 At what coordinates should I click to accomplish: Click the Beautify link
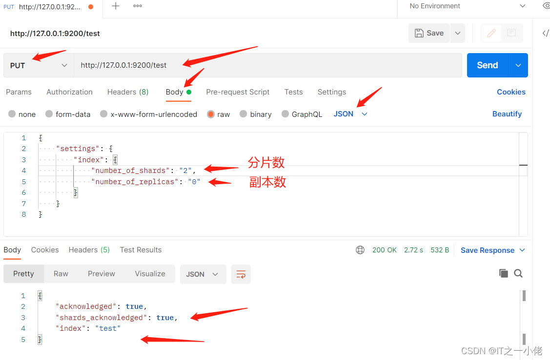click(507, 114)
